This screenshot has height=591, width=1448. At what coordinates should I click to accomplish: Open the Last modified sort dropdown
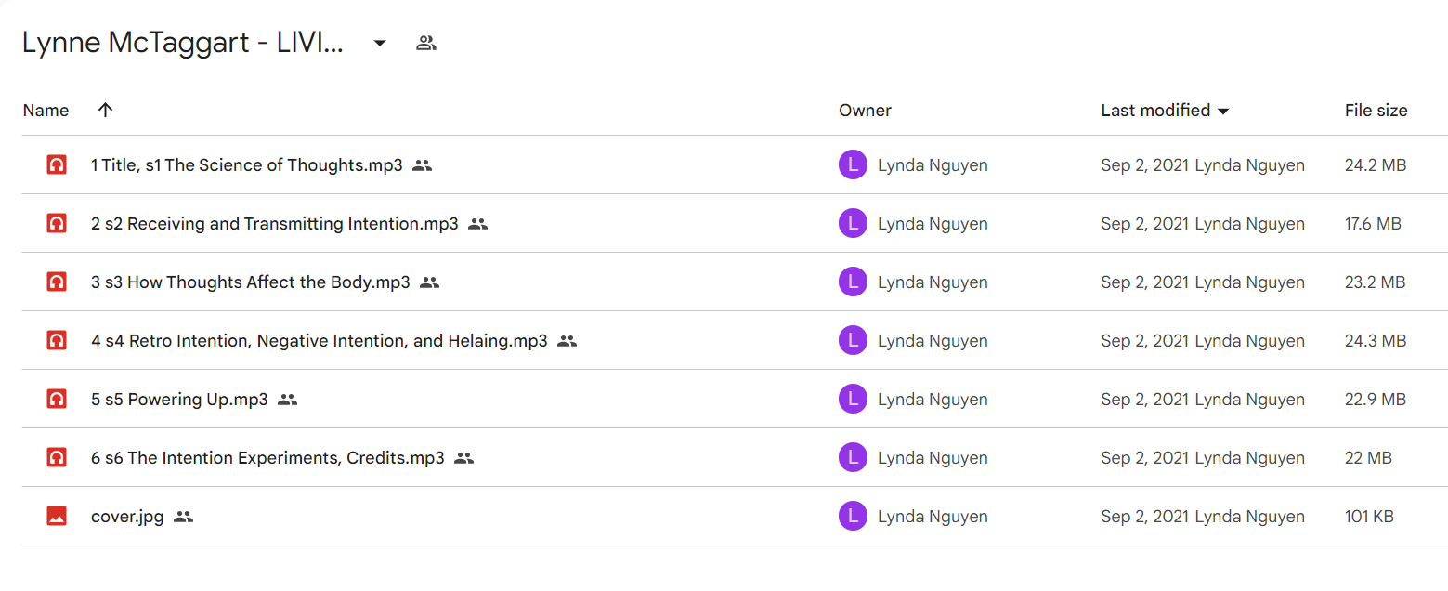click(1223, 112)
